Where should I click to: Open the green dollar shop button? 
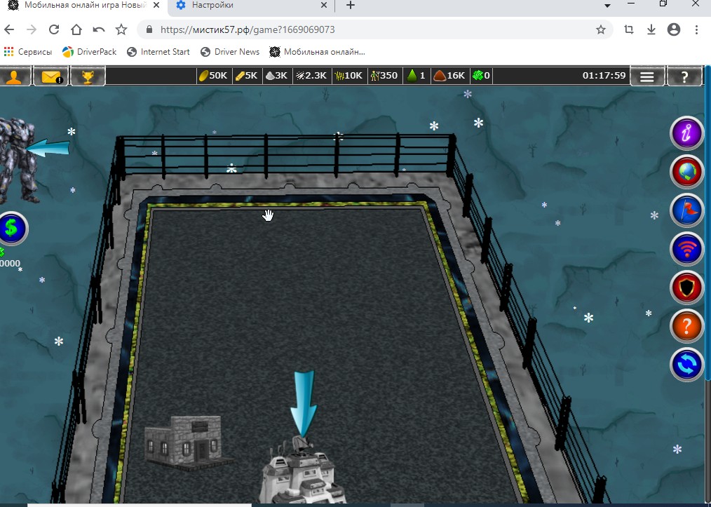point(12,228)
